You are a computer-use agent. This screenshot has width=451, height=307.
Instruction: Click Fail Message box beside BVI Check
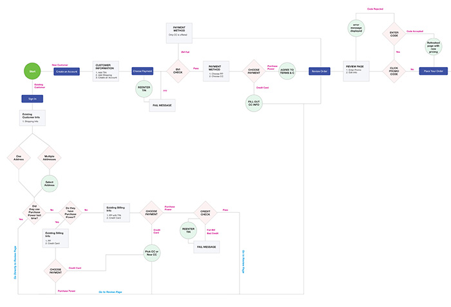(x=162, y=105)
